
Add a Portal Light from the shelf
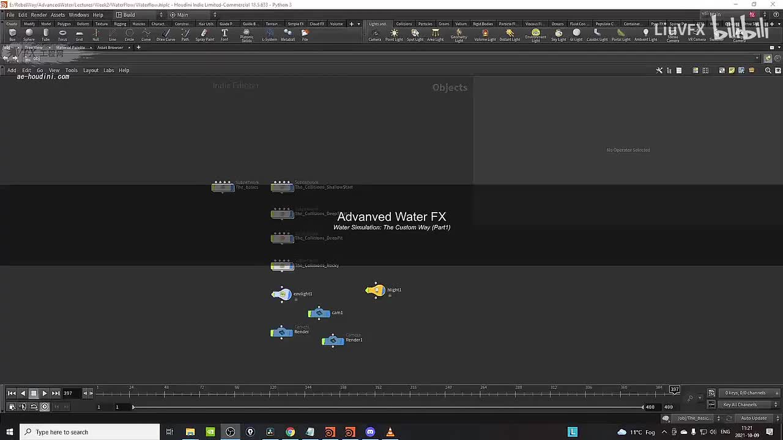tap(621, 35)
